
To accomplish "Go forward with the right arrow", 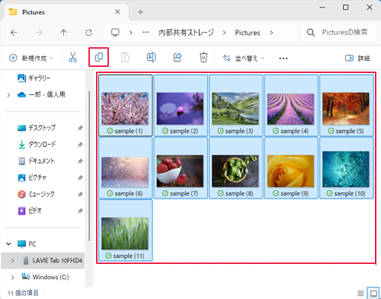I will coord(39,33).
